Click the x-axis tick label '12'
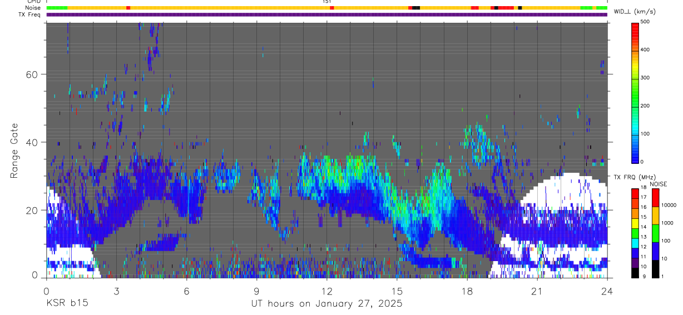 click(x=327, y=290)
